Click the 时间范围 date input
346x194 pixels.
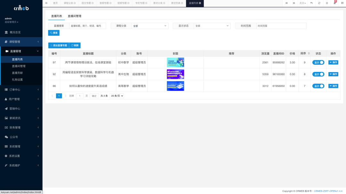[281, 26]
